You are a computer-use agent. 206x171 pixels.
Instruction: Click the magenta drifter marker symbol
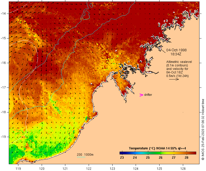click(x=141, y=95)
